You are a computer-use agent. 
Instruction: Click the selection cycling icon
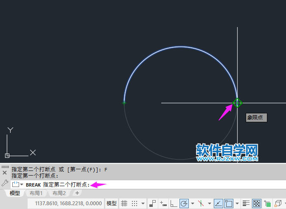pos(267,203)
